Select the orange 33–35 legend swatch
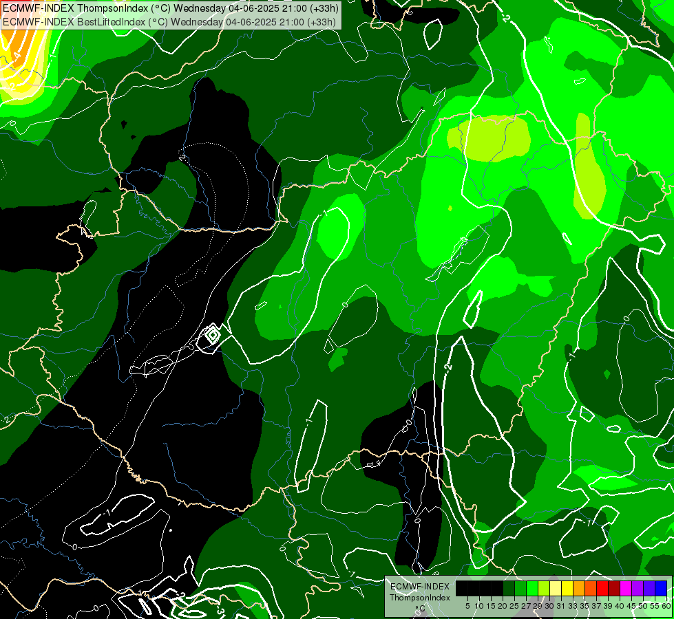Screen dimensions: 674x619 (x=579, y=588)
